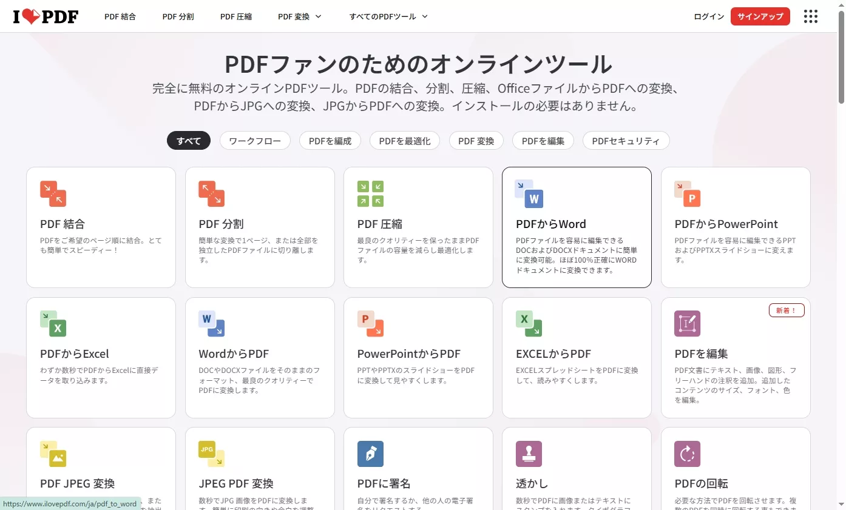Click the EXCELからPDF icon
Screen dimensions: 846x510
click(x=529, y=324)
